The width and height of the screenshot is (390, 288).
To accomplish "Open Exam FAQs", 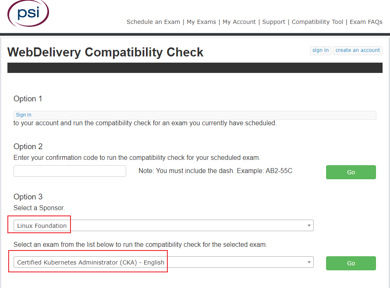I will (x=366, y=22).
